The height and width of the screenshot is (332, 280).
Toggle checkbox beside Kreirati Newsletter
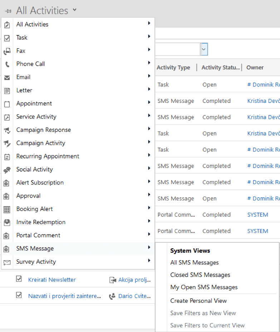(x=19, y=279)
